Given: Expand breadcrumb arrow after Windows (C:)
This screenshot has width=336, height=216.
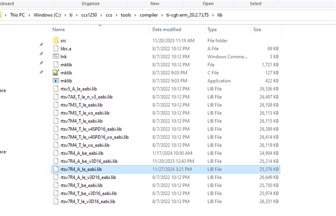Looking at the screenshot, I should [65, 15].
